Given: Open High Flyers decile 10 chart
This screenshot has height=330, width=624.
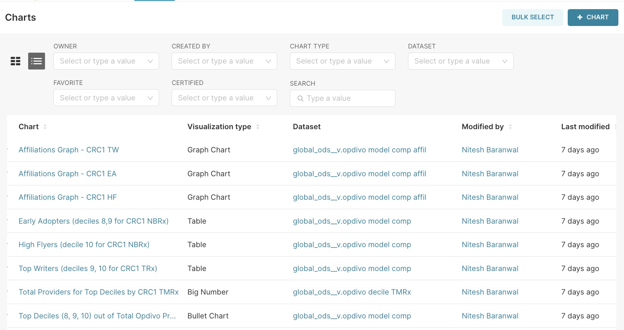Looking at the screenshot, I should (84, 245).
